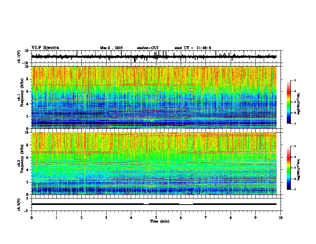The image size is (316, 244).
Task: Click the 'station=OUJ' label
Action: click(x=148, y=48)
